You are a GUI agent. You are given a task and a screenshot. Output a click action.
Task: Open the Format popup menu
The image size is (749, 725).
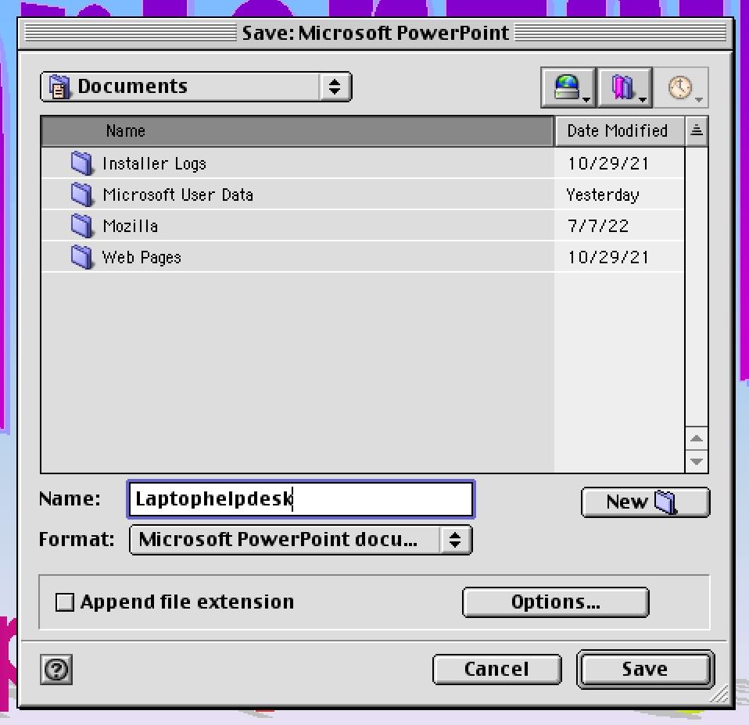click(x=300, y=540)
